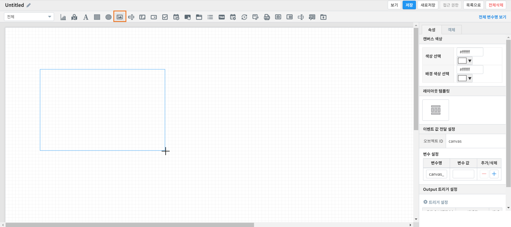Select the ellipse shape tool
Viewport: 511px width, 227px height.
point(108,17)
